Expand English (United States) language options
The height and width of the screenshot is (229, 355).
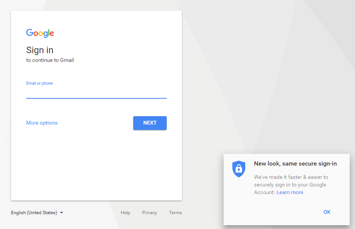(34, 213)
